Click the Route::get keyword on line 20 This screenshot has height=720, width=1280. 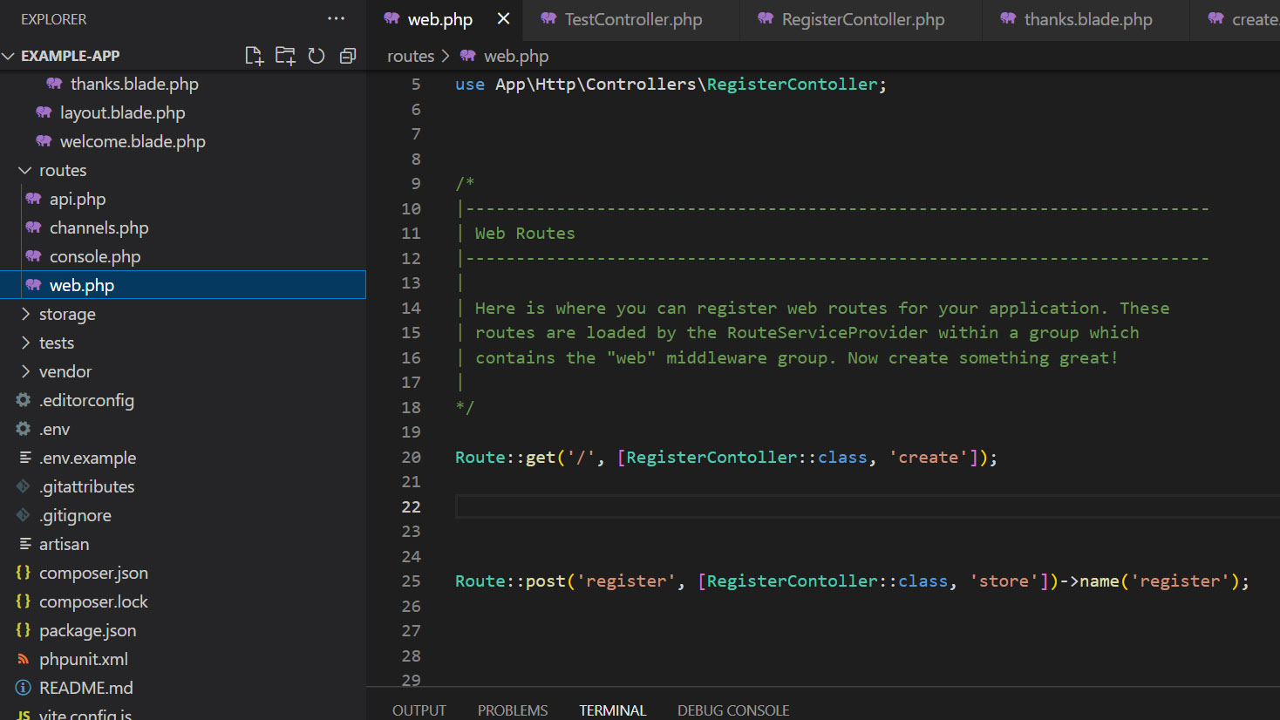click(506, 458)
